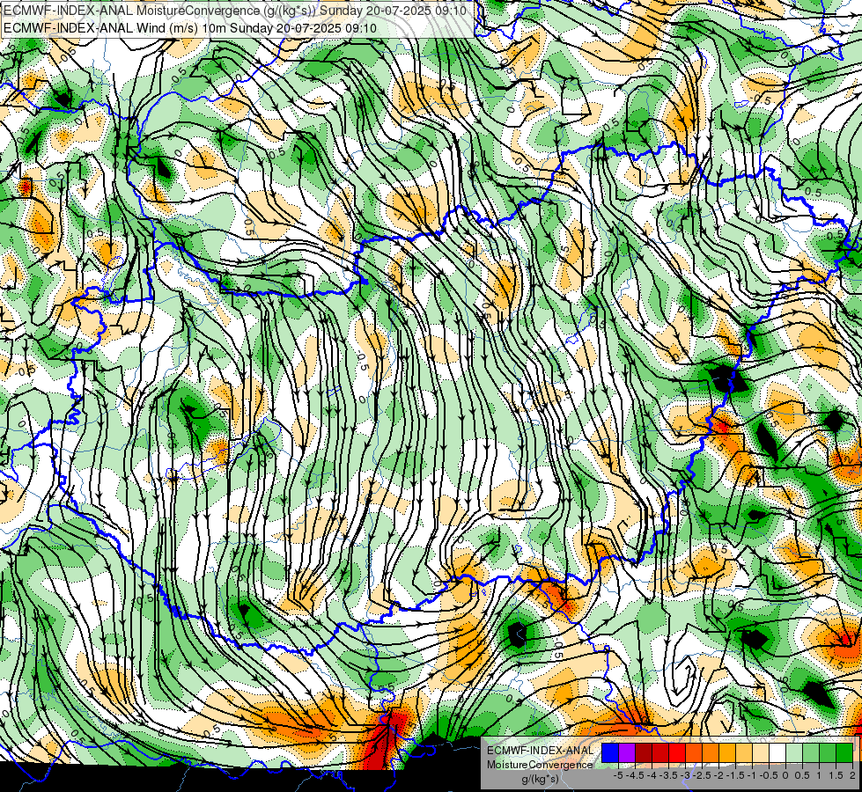The height and width of the screenshot is (792, 862).
Task: Click the legend swatch between 0.5 and 1
Action: (811, 752)
